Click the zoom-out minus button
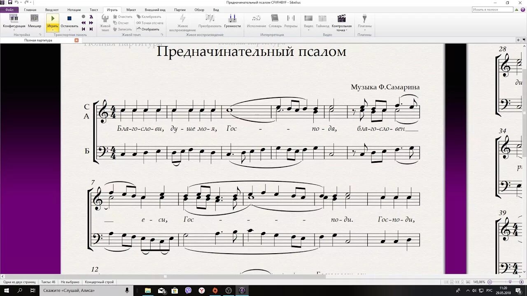The width and height of the screenshot is (527, 296). coord(489,282)
